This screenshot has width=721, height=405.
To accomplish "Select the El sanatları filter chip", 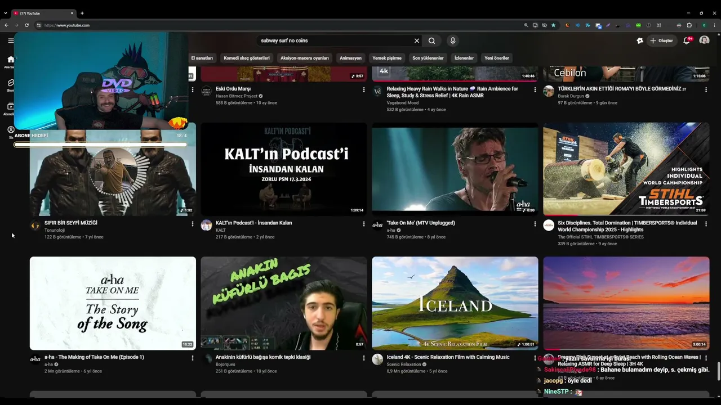I will 202,58.
